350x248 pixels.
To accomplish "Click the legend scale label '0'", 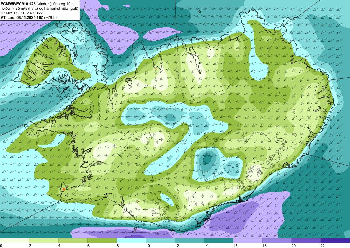I will tap(1, 246).
